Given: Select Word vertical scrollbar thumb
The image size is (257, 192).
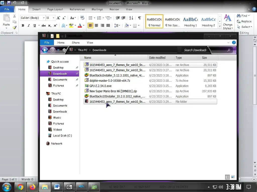Looking at the screenshot, I should tap(255, 76).
